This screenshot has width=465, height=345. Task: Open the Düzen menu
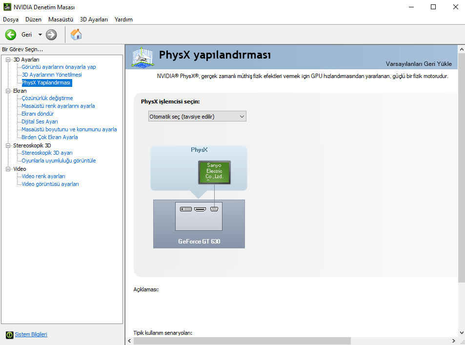tap(33, 20)
